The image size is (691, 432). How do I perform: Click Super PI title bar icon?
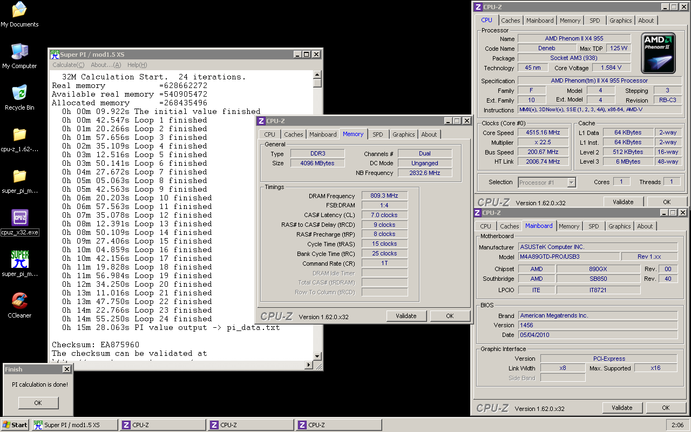[55, 54]
